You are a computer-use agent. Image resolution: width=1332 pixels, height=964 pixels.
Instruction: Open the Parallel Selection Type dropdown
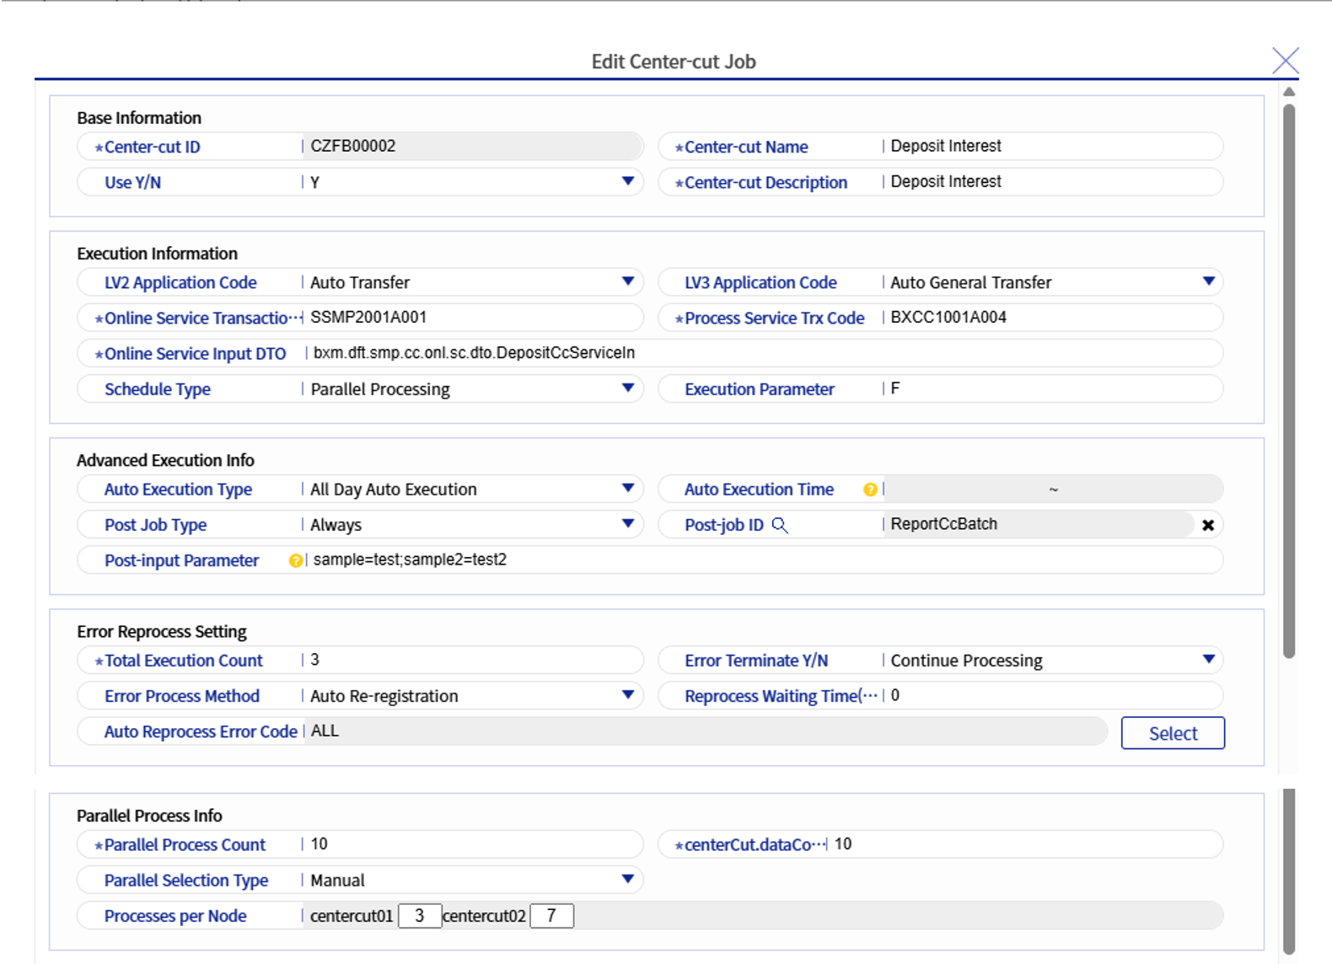[x=627, y=879]
